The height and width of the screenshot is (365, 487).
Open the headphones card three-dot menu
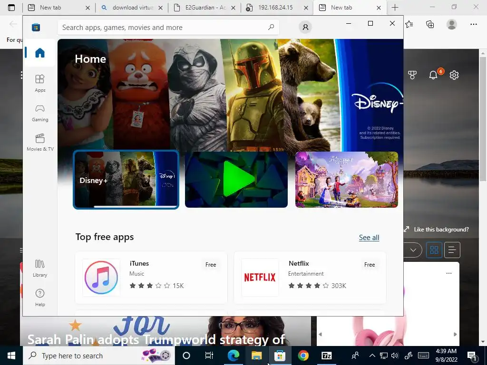[x=449, y=273]
